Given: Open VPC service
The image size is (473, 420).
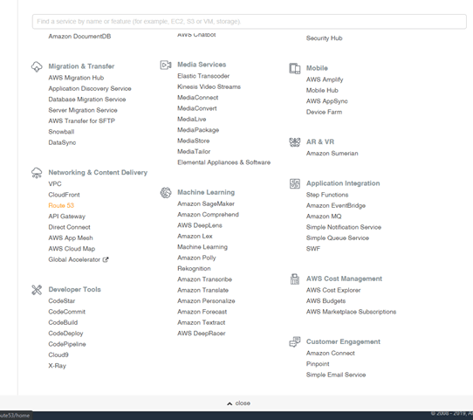Looking at the screenshot, I should point(55,183).
